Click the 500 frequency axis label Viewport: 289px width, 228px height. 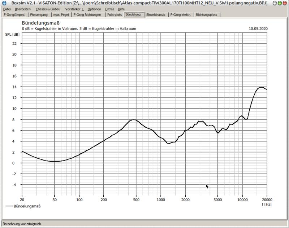coord(136,200)
